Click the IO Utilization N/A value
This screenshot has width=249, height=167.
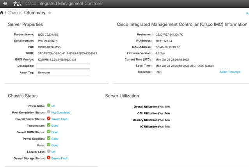coord(167,127)
